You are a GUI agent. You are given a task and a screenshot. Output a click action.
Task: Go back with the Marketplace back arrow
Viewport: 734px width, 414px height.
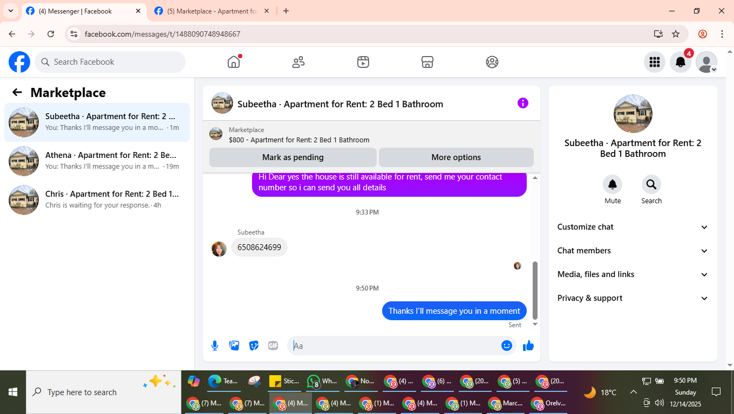coord(17,92)
